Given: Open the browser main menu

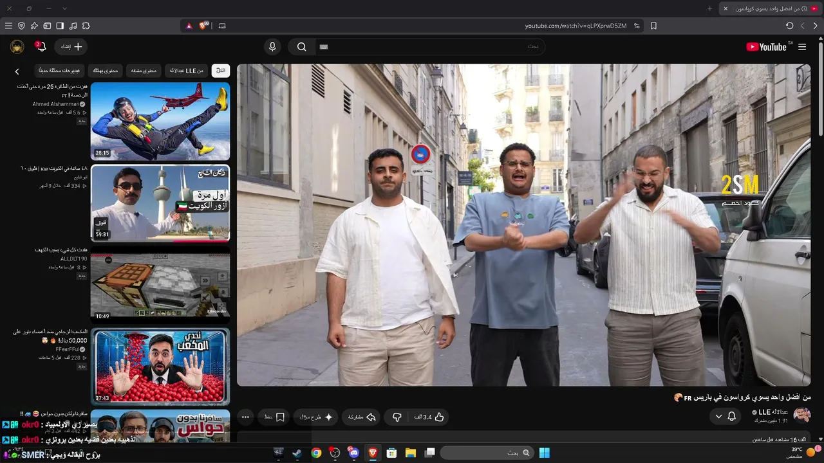Looking at the screenshot, I should (x=8, y=26).
